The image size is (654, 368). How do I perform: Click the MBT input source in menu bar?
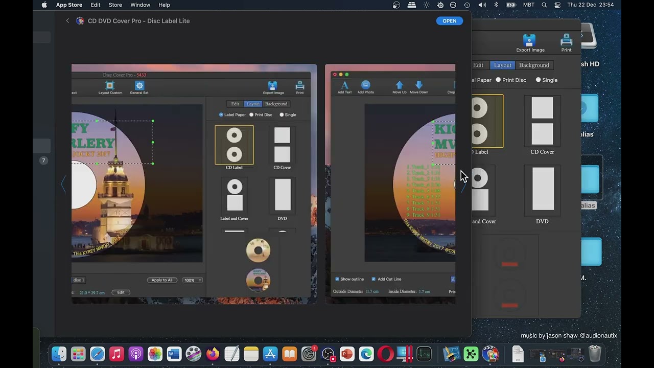(529, 5)
